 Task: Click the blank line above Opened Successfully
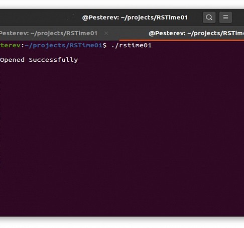click(x=122, y=53)
